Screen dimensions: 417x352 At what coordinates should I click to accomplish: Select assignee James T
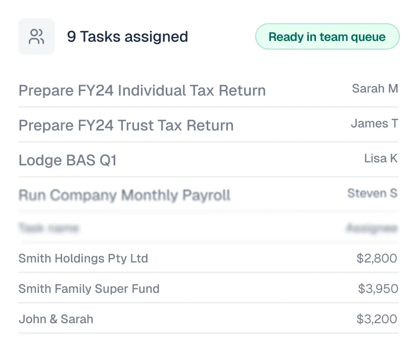point(375,123)
